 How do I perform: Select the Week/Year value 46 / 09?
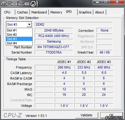(x=104, y=52)
